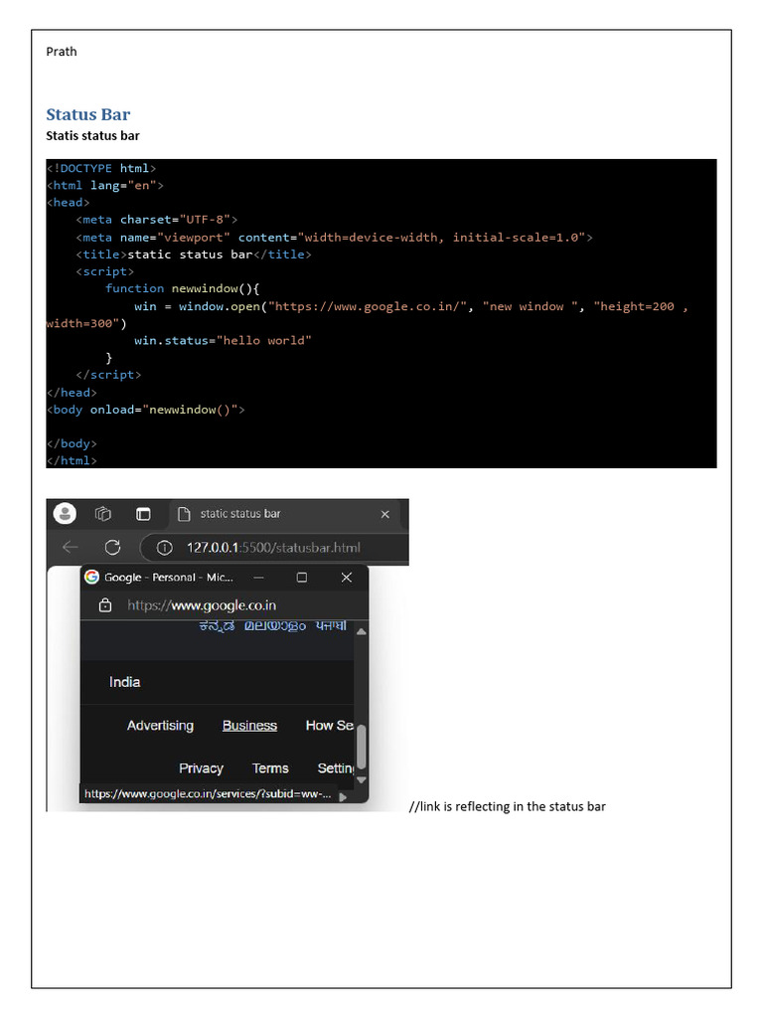
Task: Click the 127.0.0.1:5500/statusbar.html address bar
Action: [274, 548]
